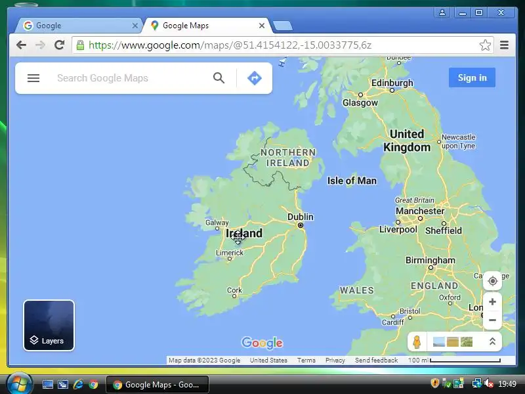525x394 pixels.
Task: Click the United States region link
Action: (268, 360)
